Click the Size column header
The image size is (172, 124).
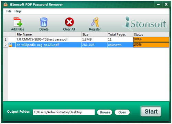coord(94,34)
